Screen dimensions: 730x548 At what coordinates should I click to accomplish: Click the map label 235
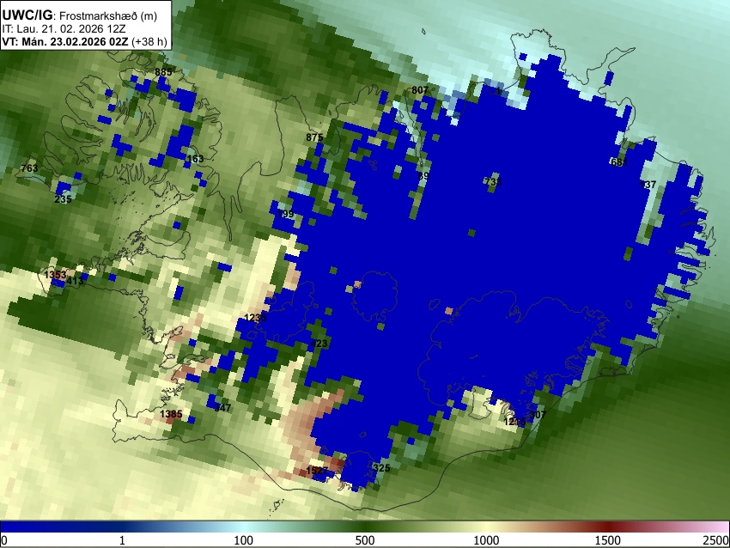[x=63, y=198]
